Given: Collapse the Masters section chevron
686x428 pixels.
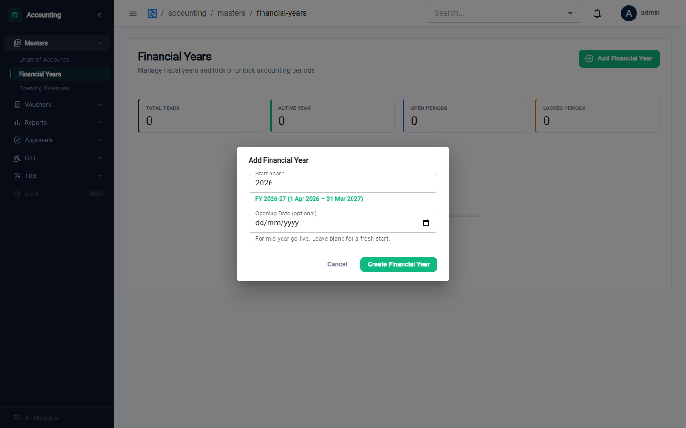Looking at the screenshot, I should point(101,43).
